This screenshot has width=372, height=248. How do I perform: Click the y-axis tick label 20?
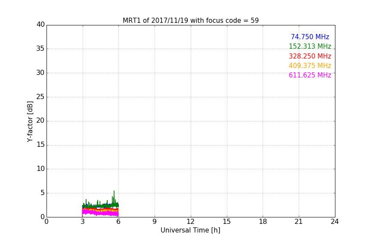40,121
